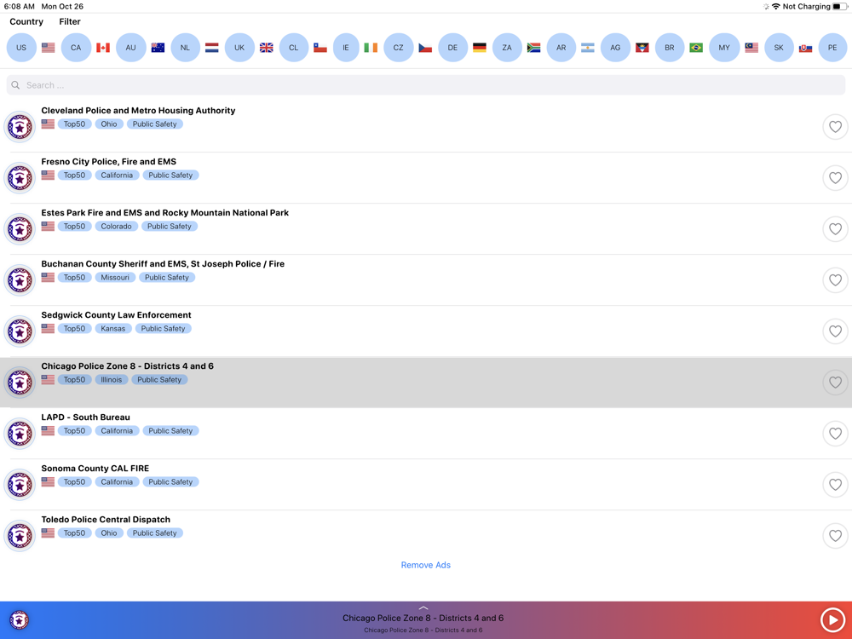Viewport: 852px width, 639px height.
Task: Tap the Brazil flag icon
Action: pos(696,48)
